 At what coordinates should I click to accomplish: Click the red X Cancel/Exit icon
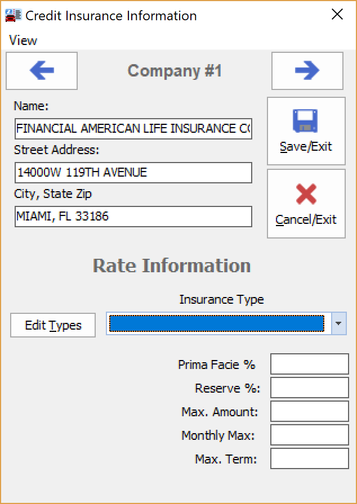click(x=306, y=195)
